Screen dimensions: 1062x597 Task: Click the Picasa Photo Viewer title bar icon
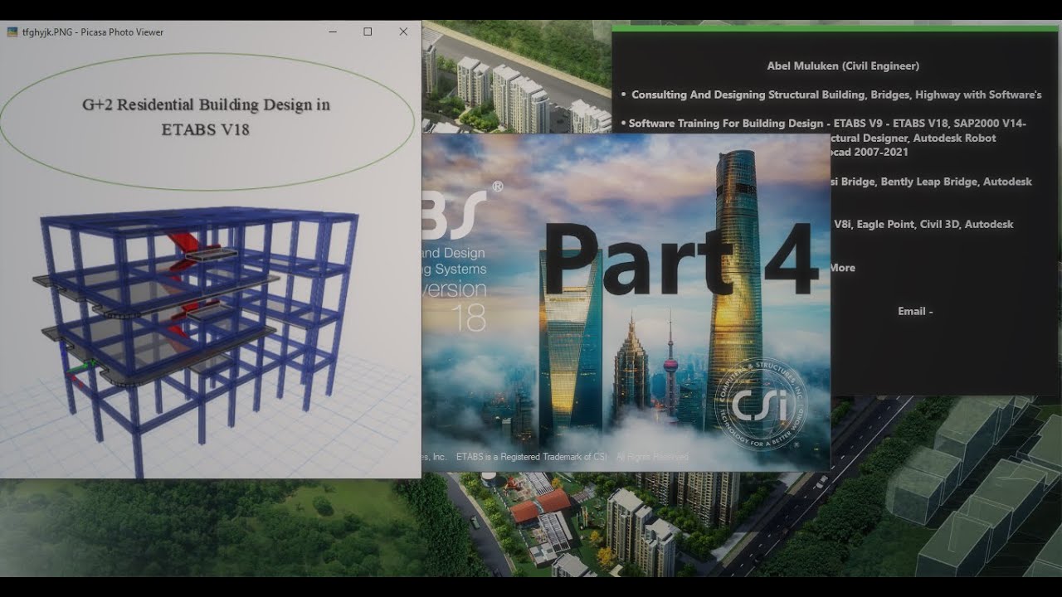point(12,32)
